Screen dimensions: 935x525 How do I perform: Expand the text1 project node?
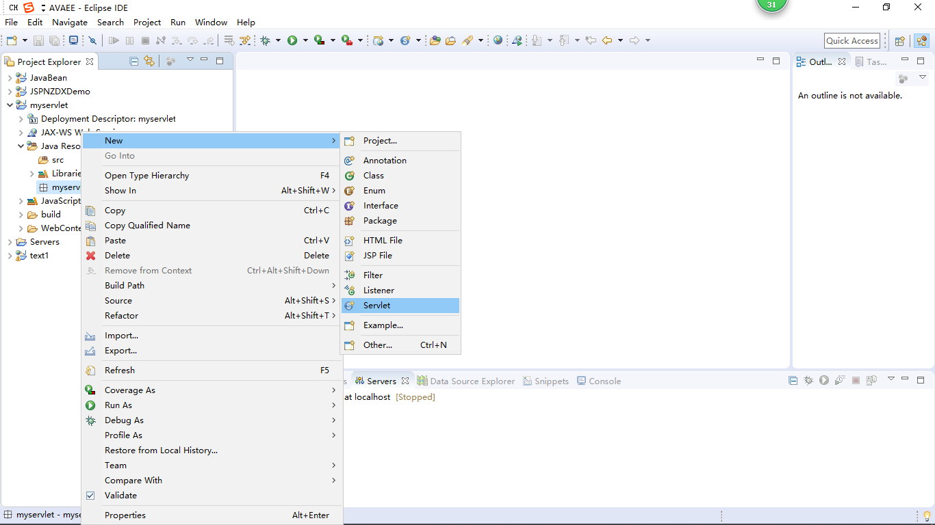(x=10, y=256)
